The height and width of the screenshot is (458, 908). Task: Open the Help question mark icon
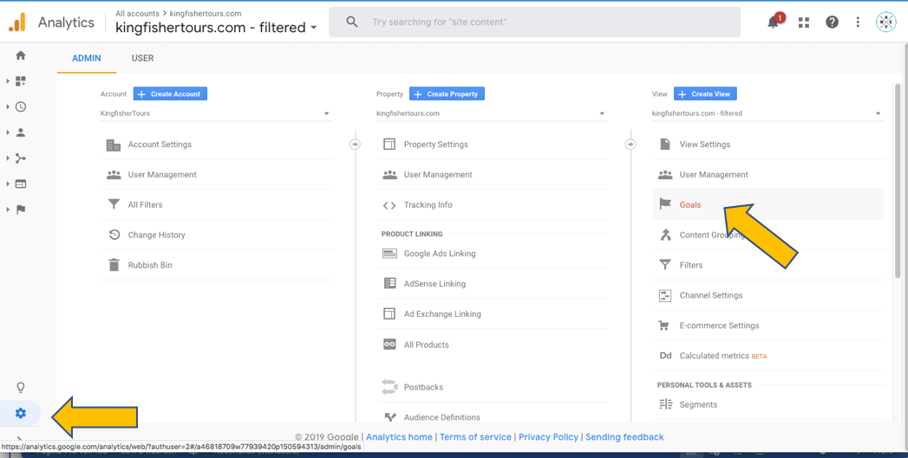[x=833, y=22]
